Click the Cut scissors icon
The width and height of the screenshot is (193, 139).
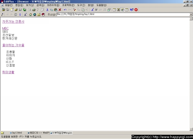point(47,10)
